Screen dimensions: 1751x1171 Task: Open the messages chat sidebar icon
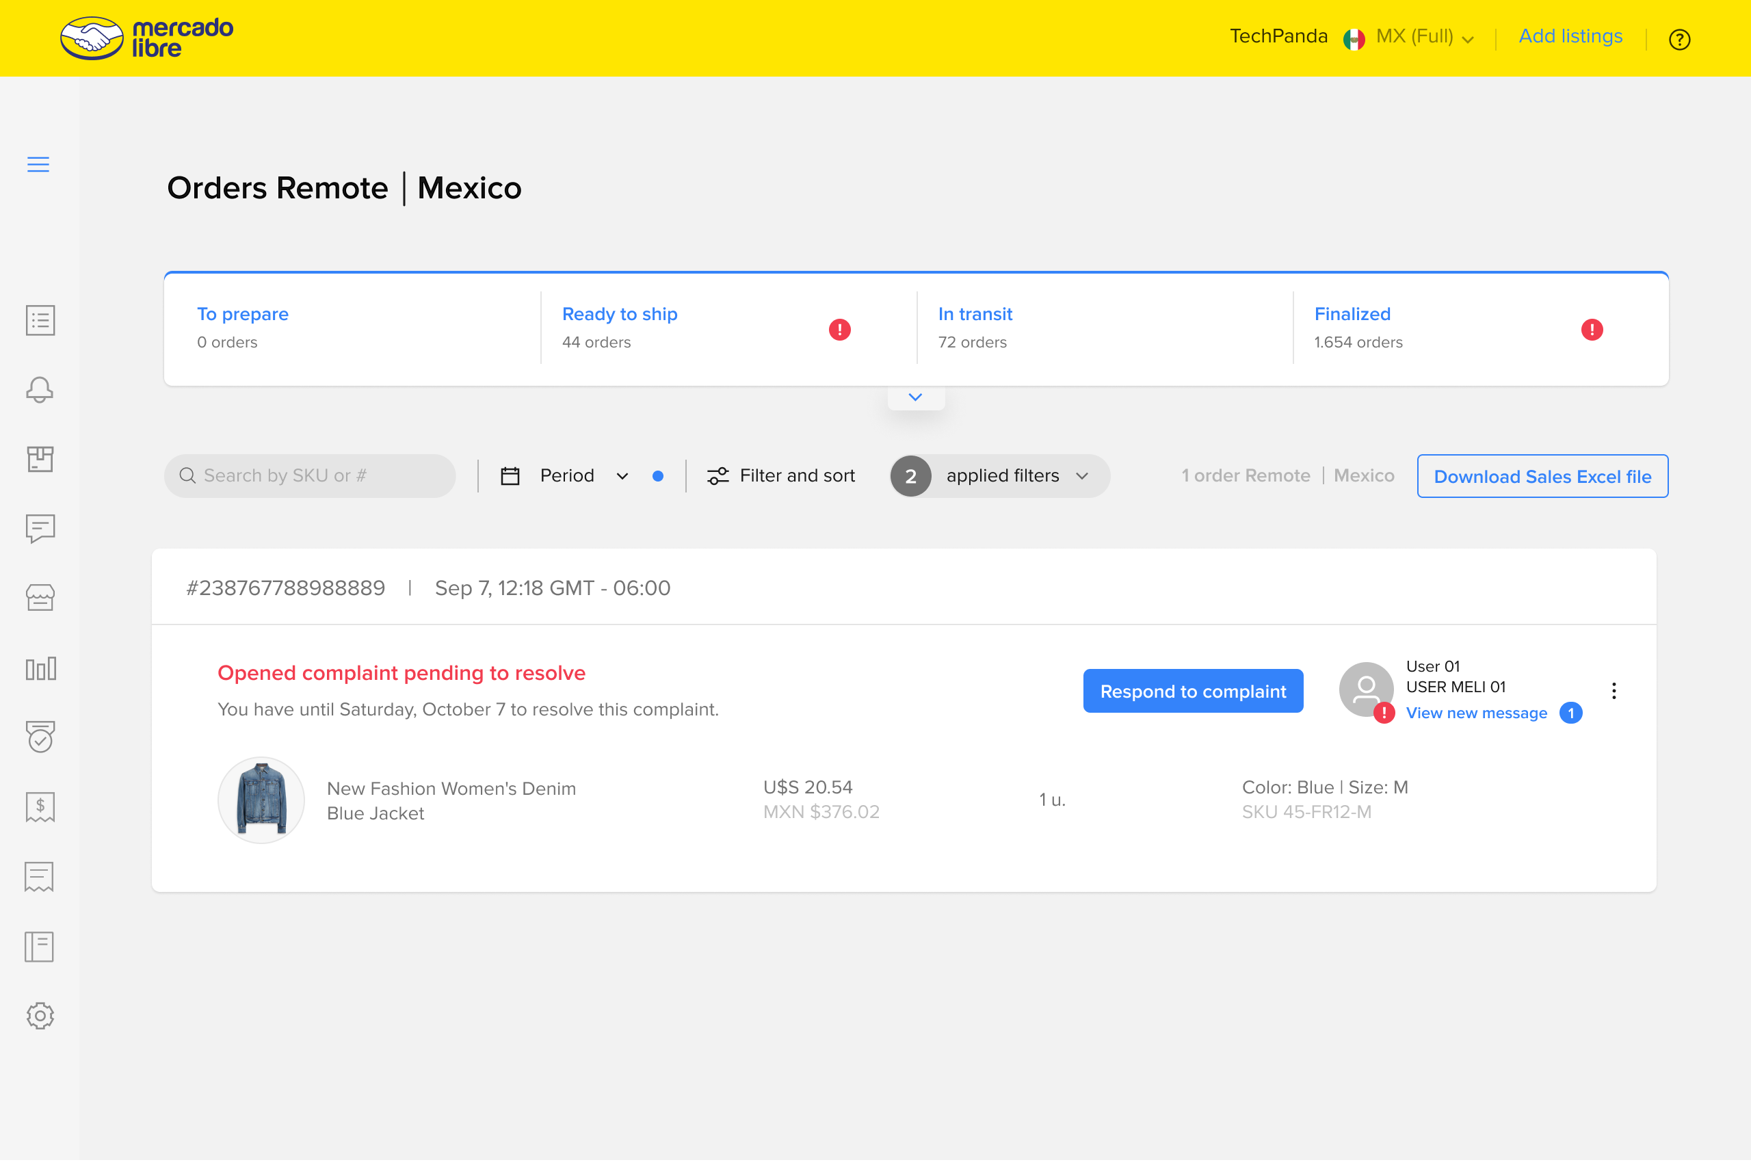(x=40, y=528)
